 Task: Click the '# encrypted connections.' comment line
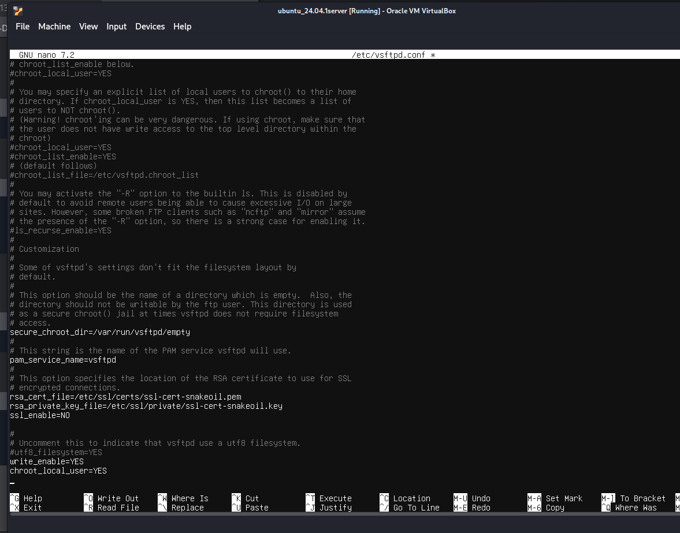(x=65, y=388)
